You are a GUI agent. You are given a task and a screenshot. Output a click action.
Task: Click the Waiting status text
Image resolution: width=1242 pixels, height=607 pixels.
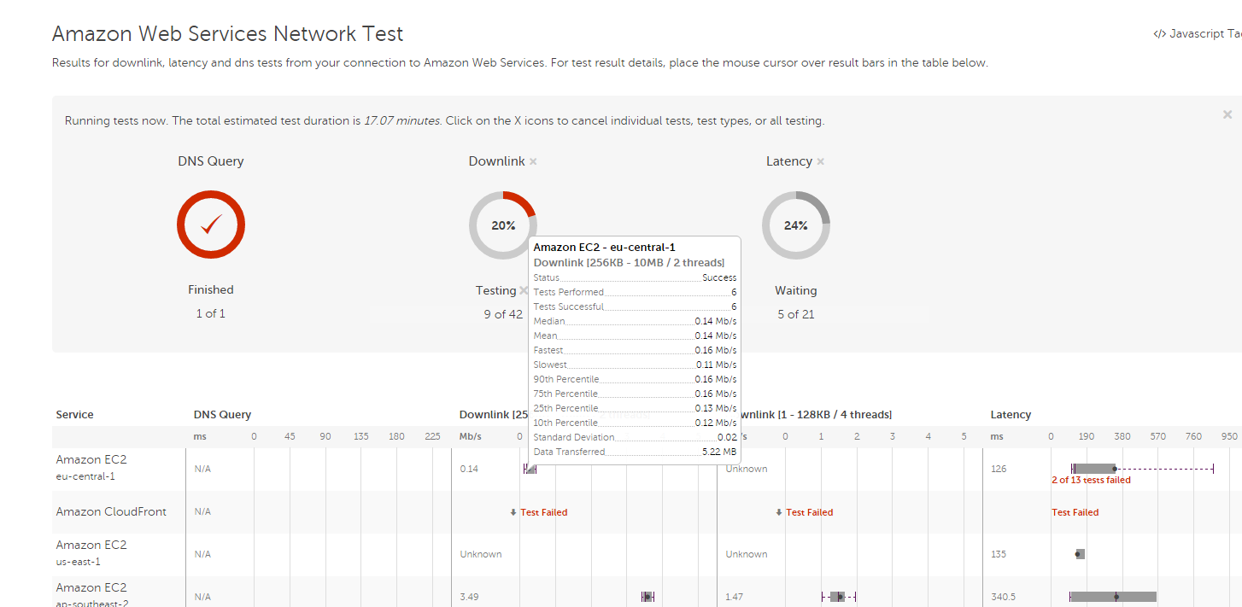796,291
